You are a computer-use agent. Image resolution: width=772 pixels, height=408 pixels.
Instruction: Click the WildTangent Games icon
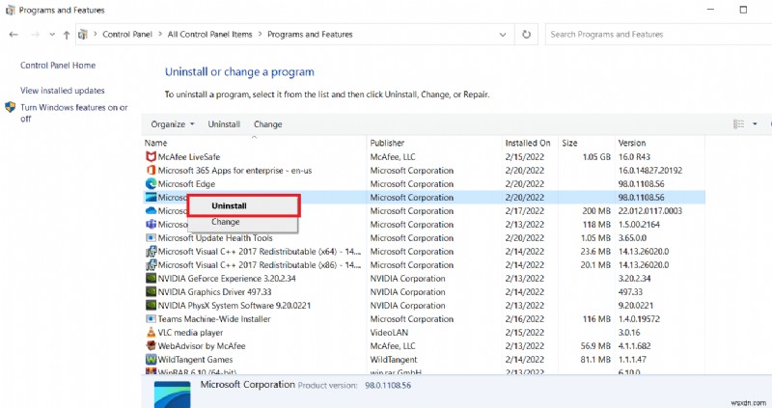(151, 359)
